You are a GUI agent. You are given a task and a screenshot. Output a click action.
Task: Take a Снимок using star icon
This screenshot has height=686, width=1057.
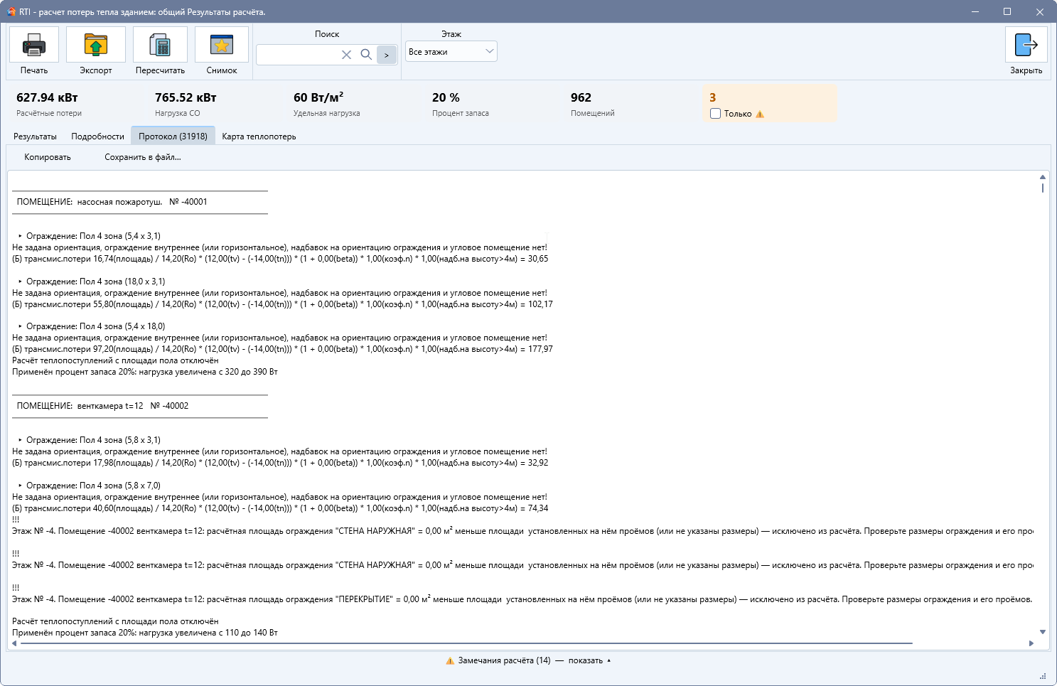pos(222,45)
